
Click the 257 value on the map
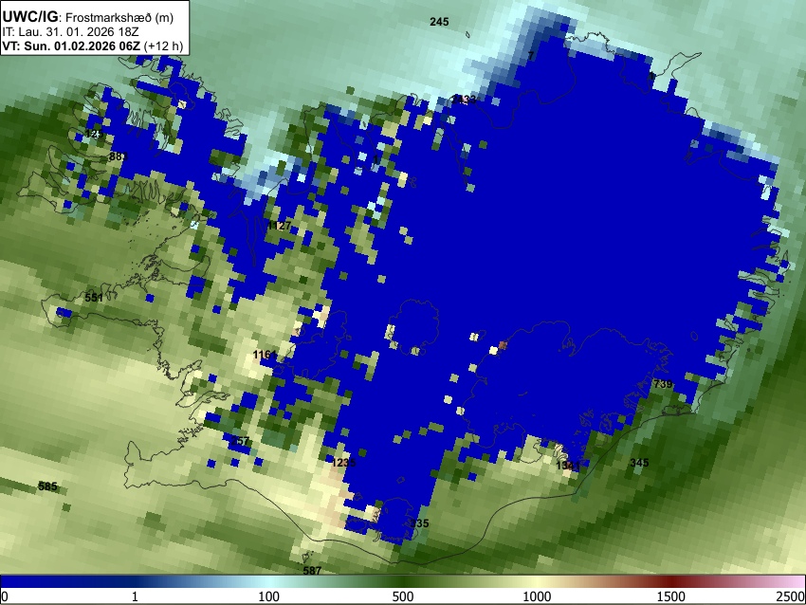[240, 441]
